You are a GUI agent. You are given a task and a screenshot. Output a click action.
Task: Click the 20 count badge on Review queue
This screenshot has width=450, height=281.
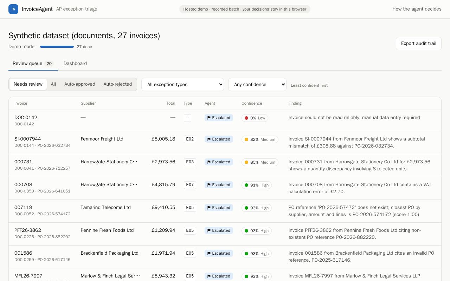[x=49, y=64]
